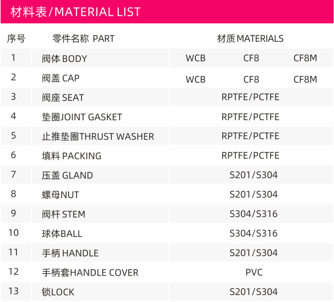Click the HANDLE part name
Screen dimensions: 334x302
tap(70, 253)
